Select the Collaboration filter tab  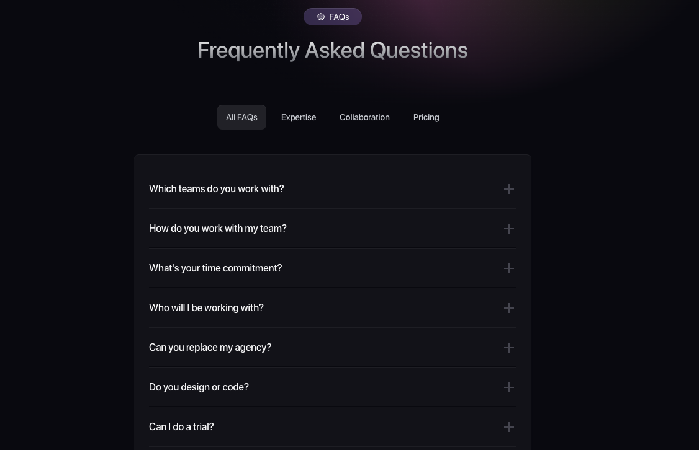click(364, 117)
